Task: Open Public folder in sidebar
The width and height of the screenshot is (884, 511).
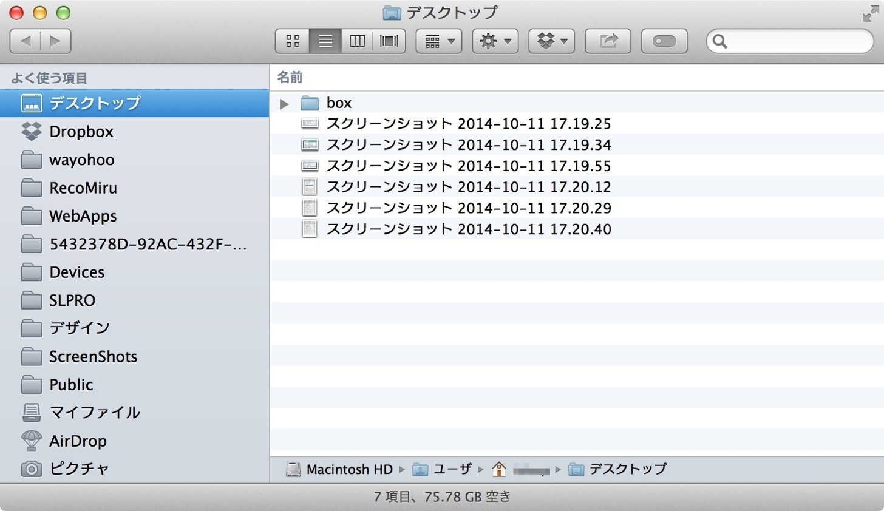Action: tap(134, 384)
